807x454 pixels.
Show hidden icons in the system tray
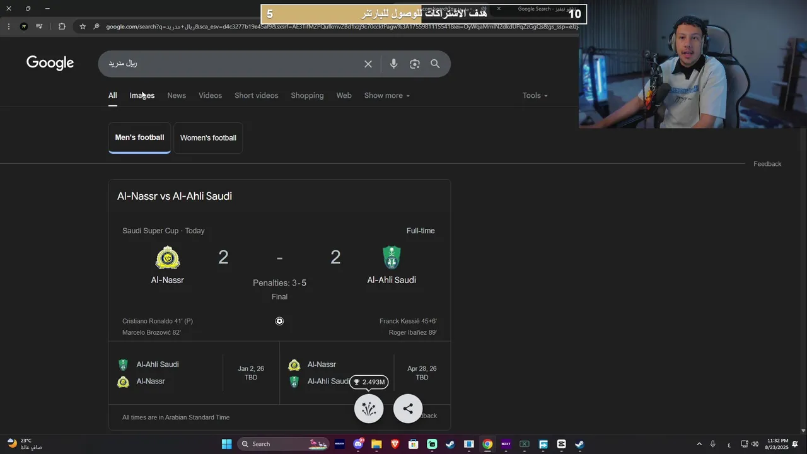[699, 444]
